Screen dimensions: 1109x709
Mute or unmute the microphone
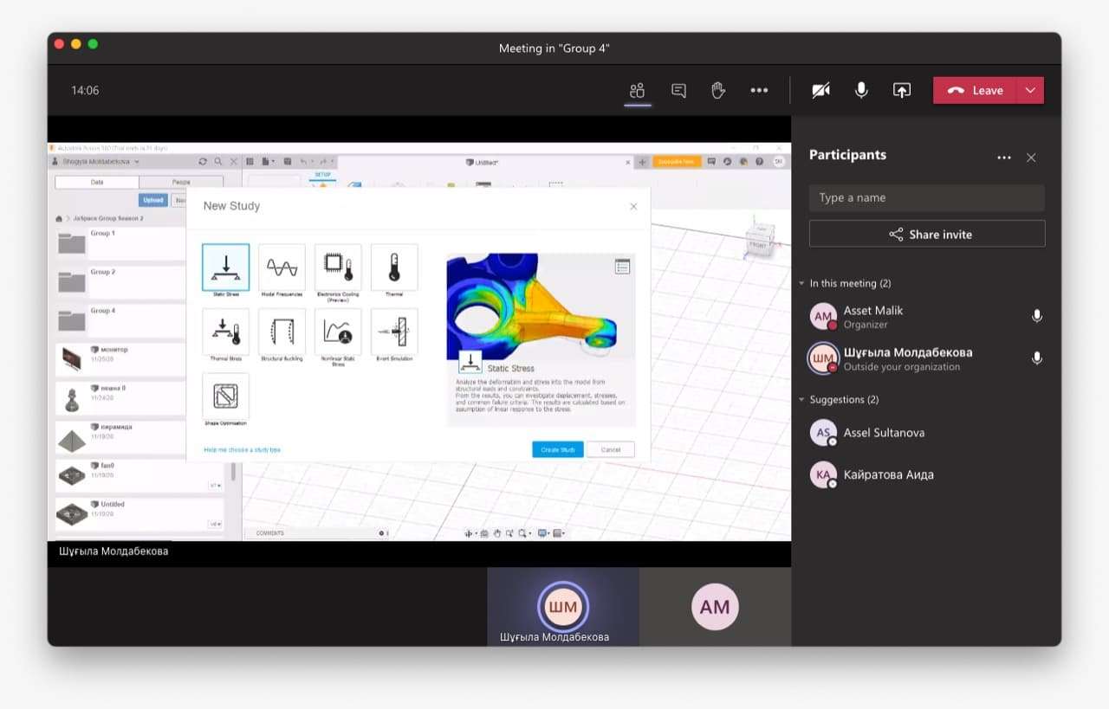(x=861, y=90)
